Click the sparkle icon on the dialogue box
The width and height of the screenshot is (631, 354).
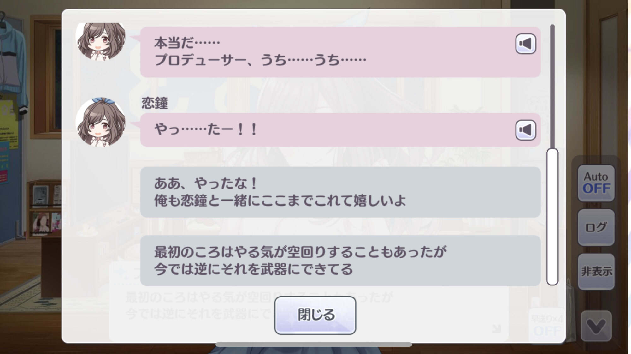coord(121,271)
